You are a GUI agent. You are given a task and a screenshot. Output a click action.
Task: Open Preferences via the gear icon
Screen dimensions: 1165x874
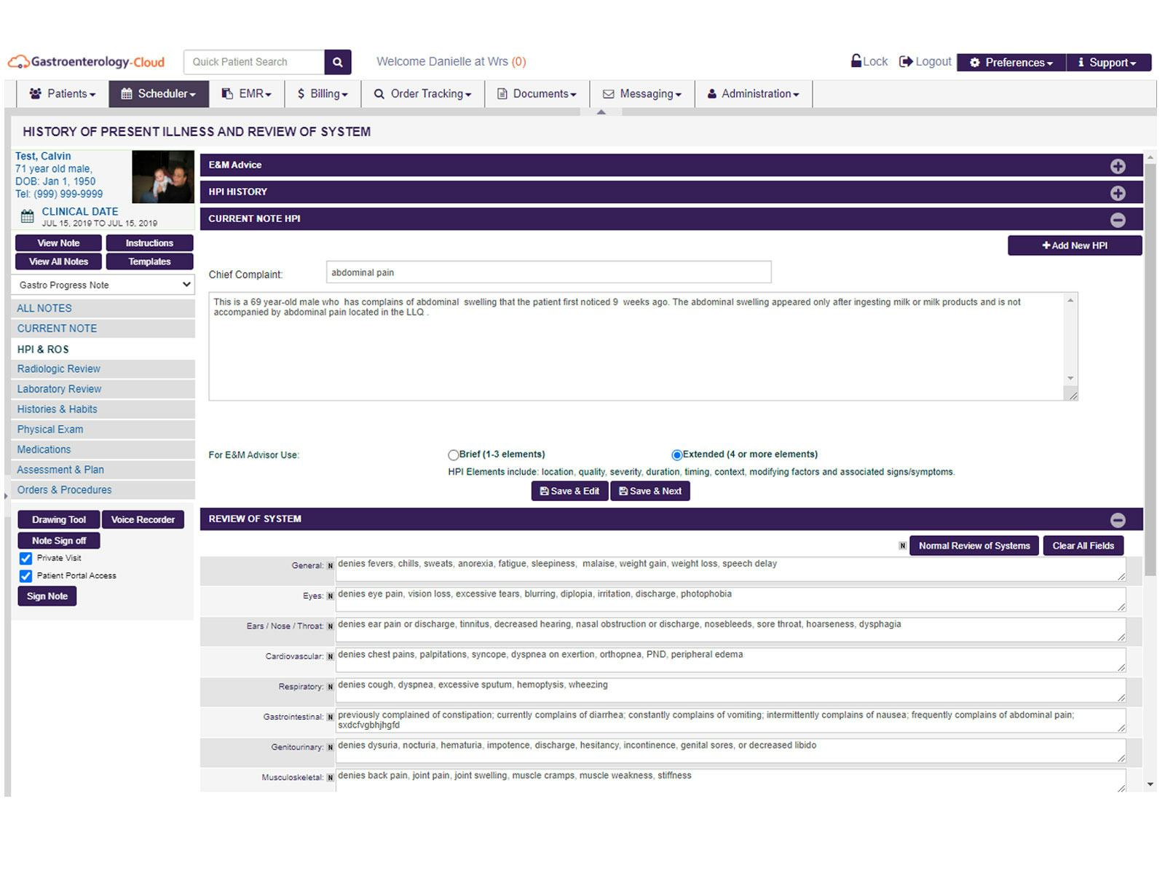(x=975, y=63)
